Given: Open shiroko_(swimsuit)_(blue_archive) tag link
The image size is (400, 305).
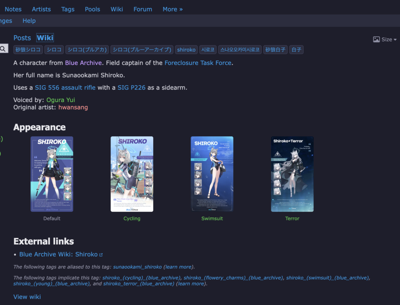Looking at the screenshot, I should tap(328, 278).
